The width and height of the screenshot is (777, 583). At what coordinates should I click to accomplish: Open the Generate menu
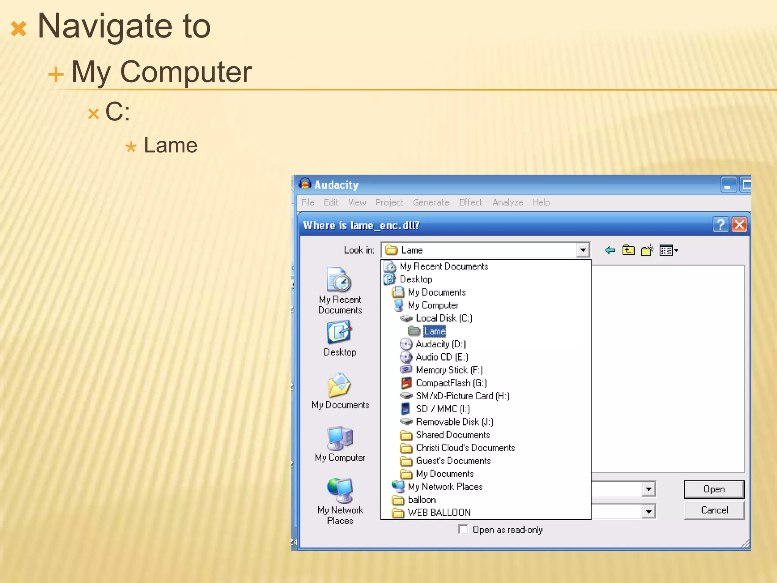click(431, 202)
